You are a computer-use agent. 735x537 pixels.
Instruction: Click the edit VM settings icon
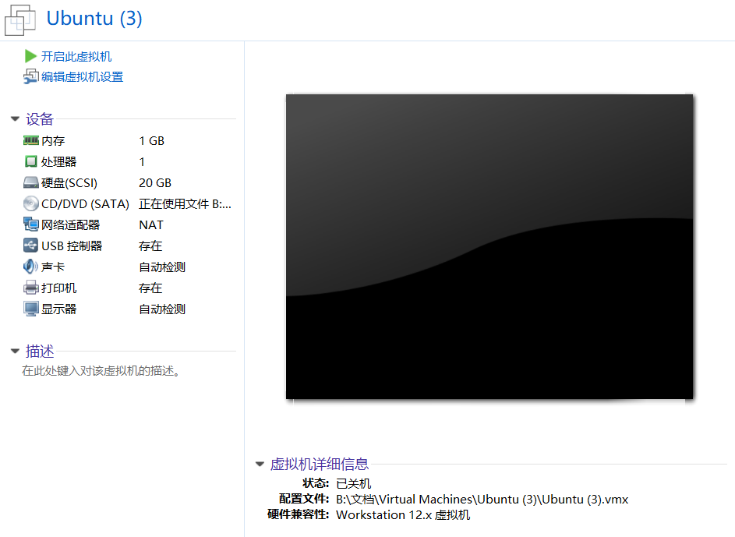[x=31, y=76]
